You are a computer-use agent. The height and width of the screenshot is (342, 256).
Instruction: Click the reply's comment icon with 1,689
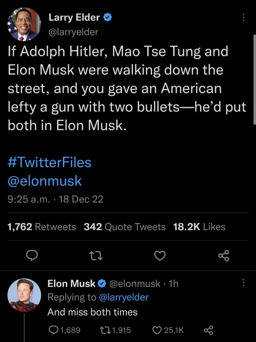(x=54, y=330)
